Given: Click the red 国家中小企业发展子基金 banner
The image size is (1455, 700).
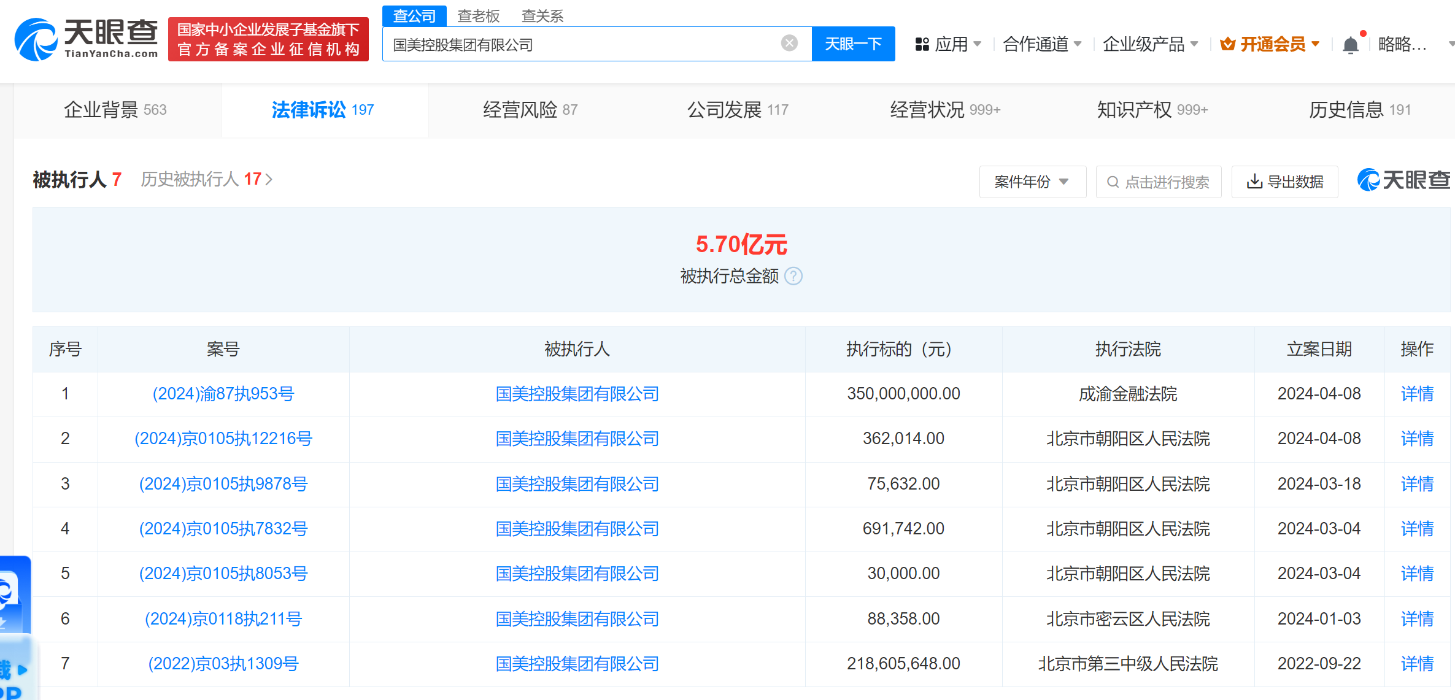Looking at the screenshot, I should [268, 39].
